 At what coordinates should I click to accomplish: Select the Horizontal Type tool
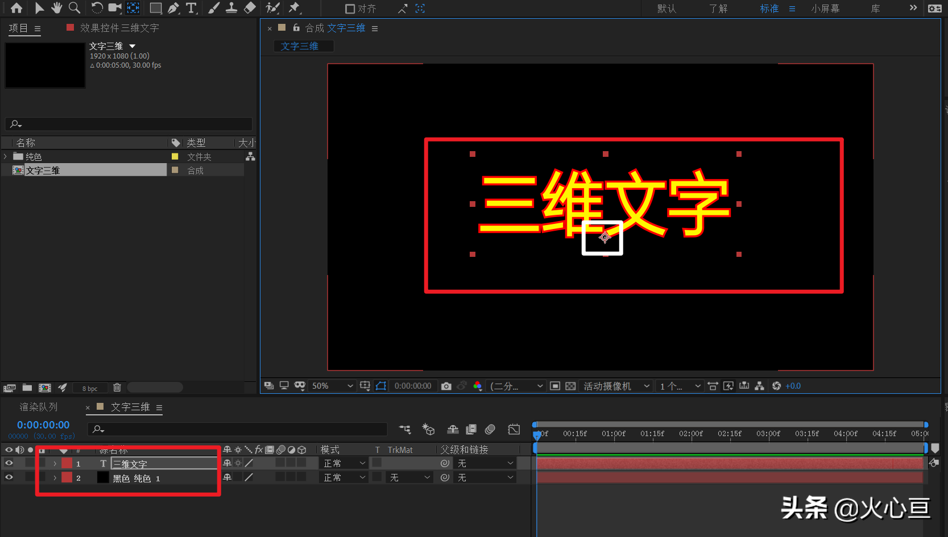[x=192, y=8]
